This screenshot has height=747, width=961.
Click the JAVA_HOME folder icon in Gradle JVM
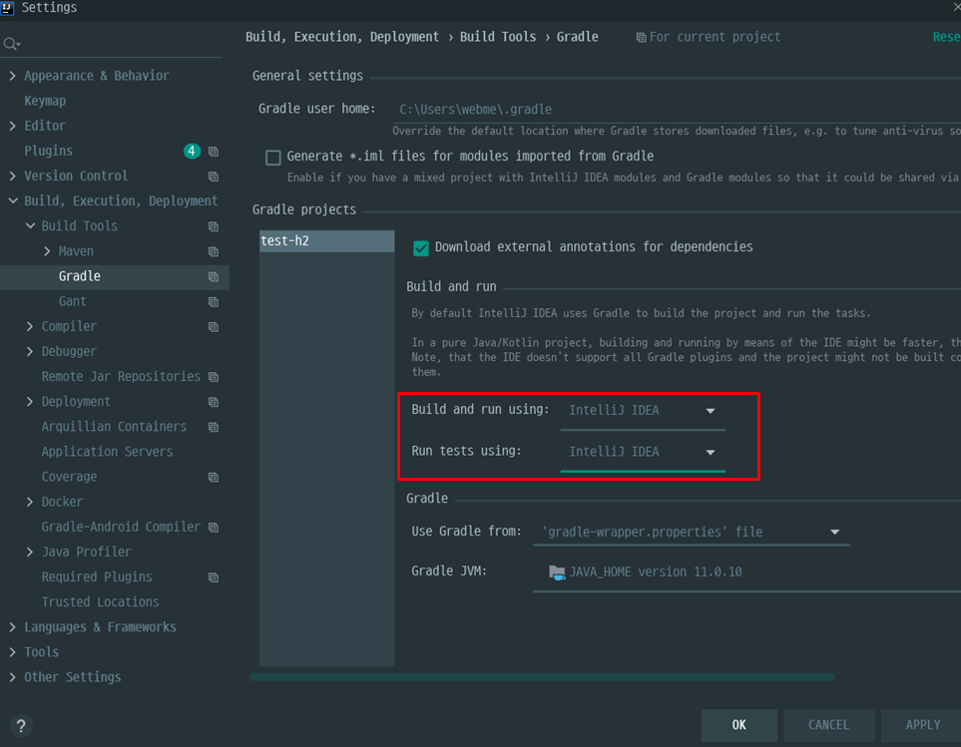pyautogui.click(x=557, y=572)
